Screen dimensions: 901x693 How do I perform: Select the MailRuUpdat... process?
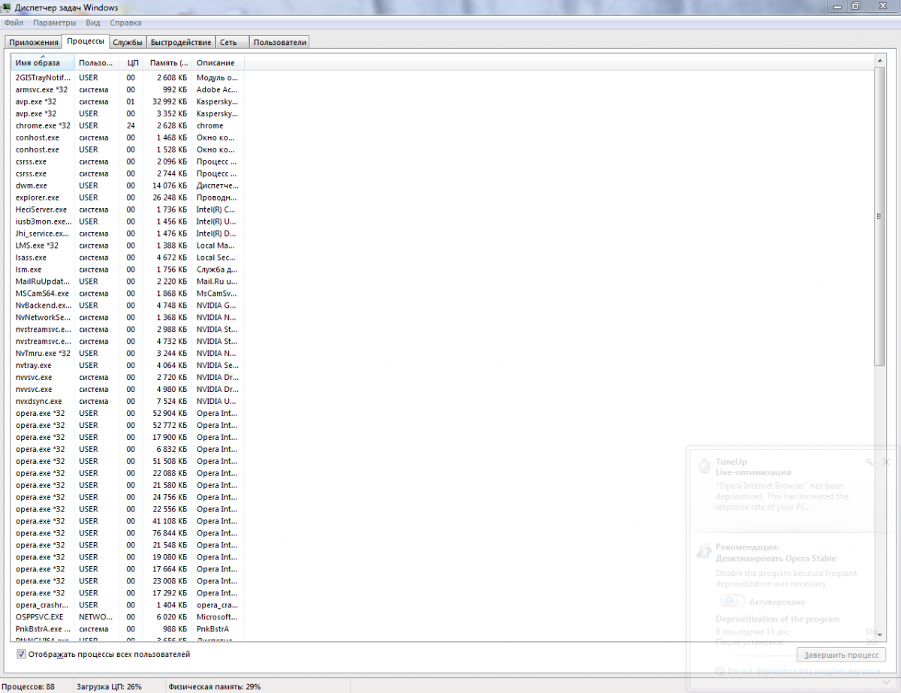click(x=128, y=282)
